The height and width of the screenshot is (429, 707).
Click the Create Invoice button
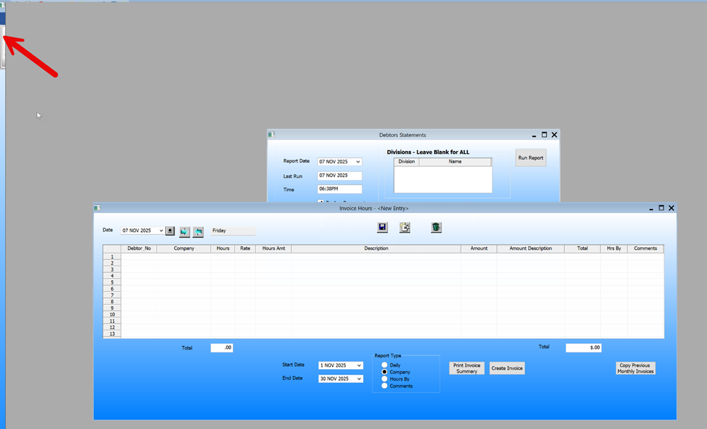point(507,368)
